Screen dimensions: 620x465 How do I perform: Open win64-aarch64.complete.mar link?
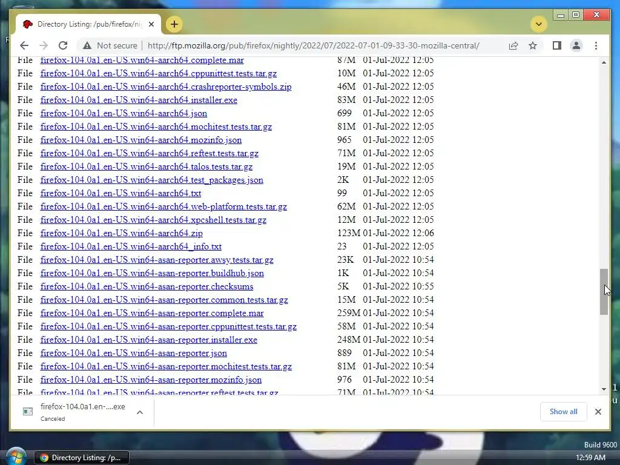click(x=142, y=60)
